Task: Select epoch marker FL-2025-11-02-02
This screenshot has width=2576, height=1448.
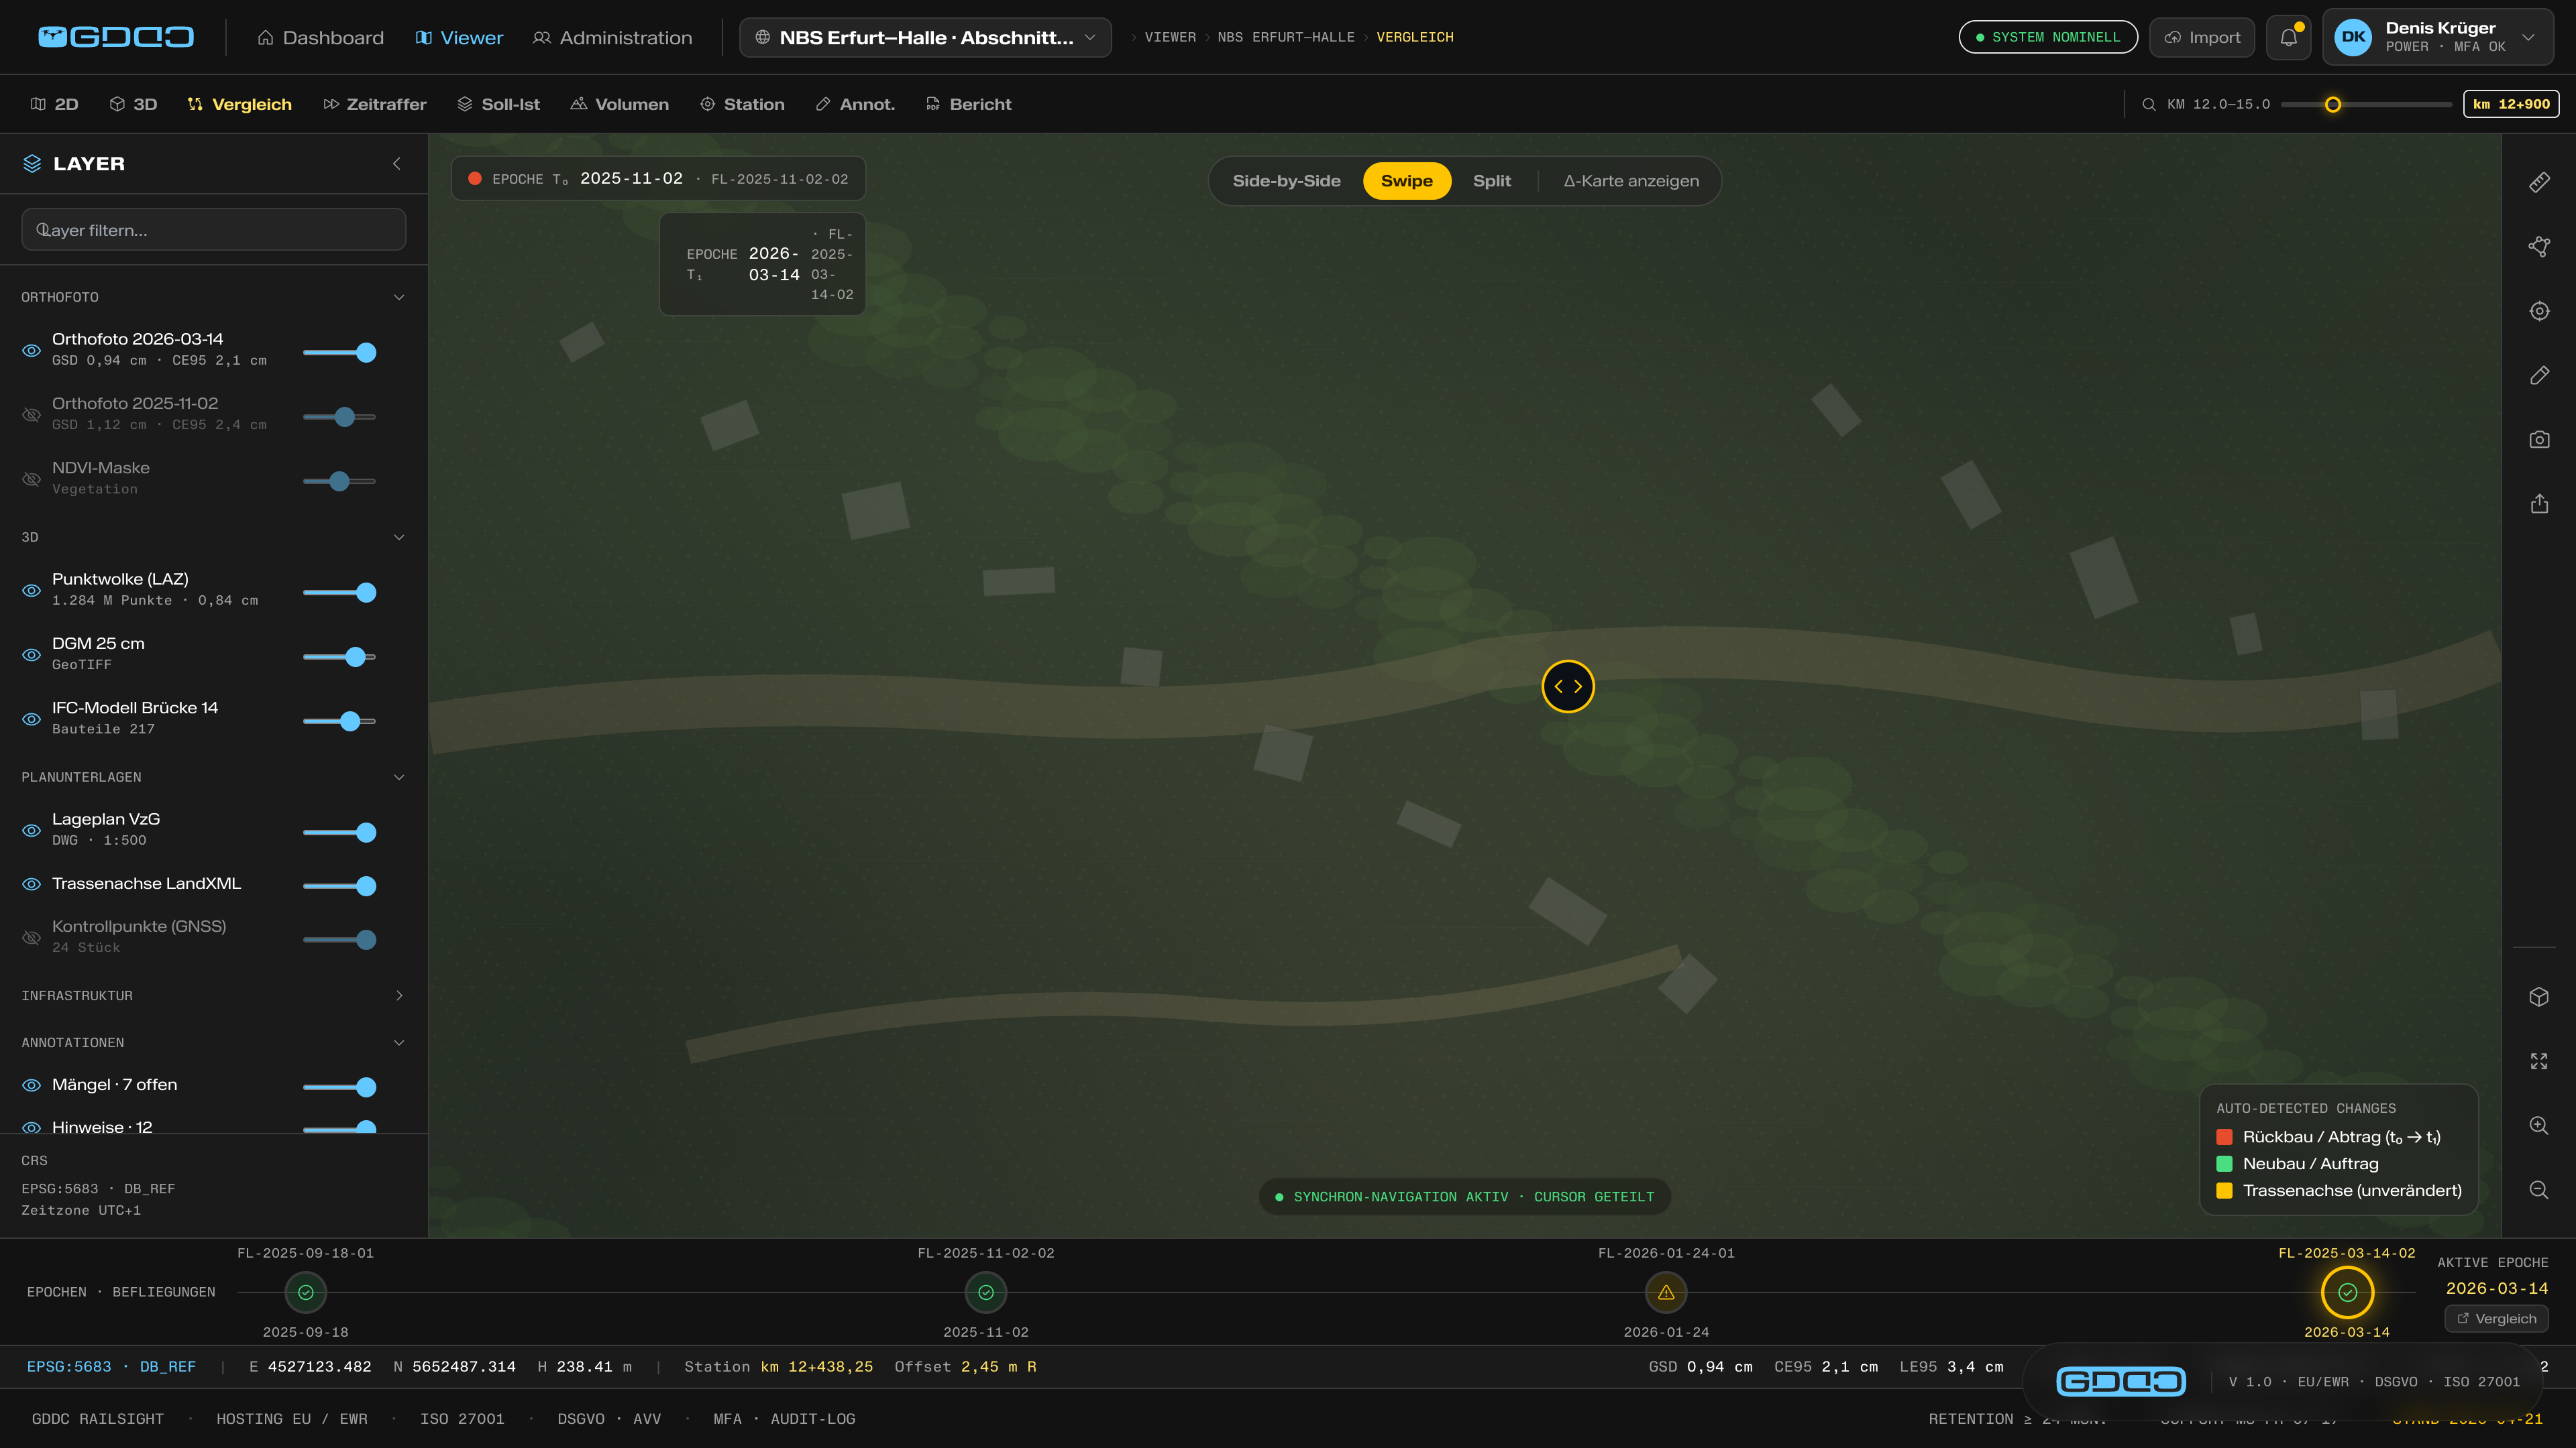Action: tap(986, 1293)
